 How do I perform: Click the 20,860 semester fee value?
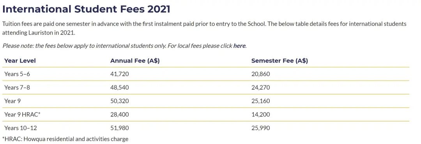(260, 74)
